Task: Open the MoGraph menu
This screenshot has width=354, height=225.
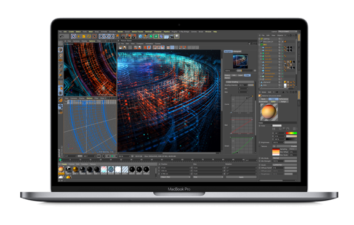Action: point(148,31)
